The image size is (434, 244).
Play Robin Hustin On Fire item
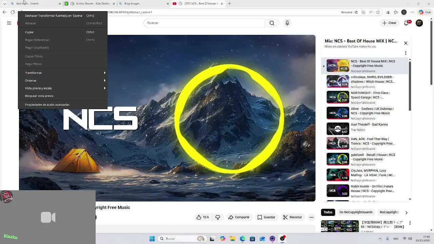pyautogui.click(x=364, y=191)
